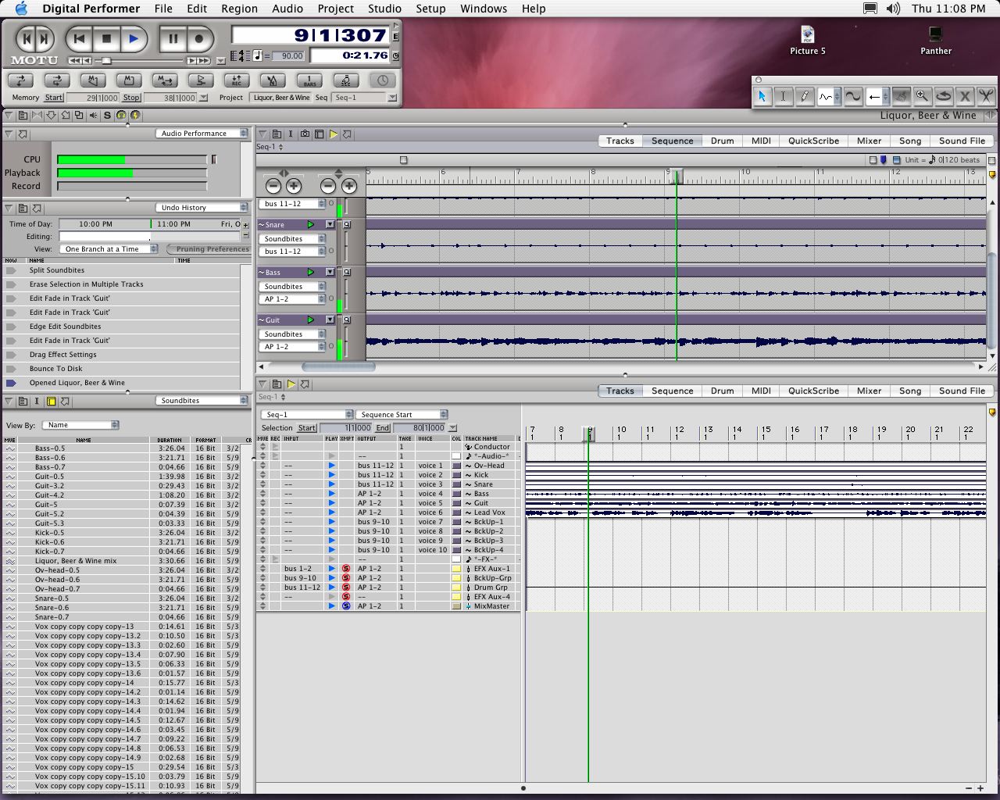This screenshot has height=800, width=1000.
Task: Click the volume icon in menu bar
Action: [892, 9]
